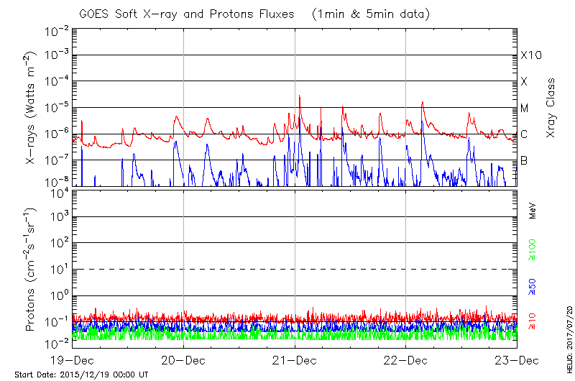
Task: Click the Start Date text at the bottom left
Action: (x=81, y=375)
